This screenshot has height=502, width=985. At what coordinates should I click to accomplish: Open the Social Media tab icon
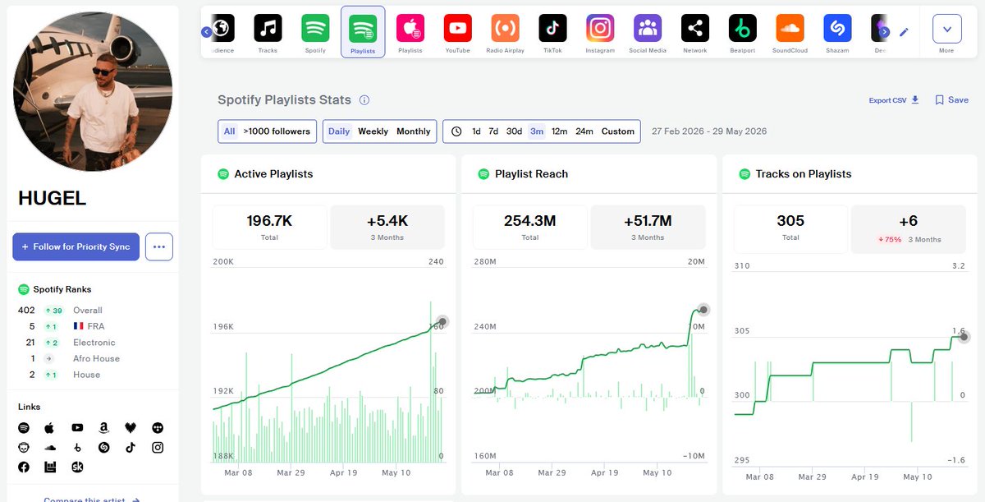(x=648, y=29)
